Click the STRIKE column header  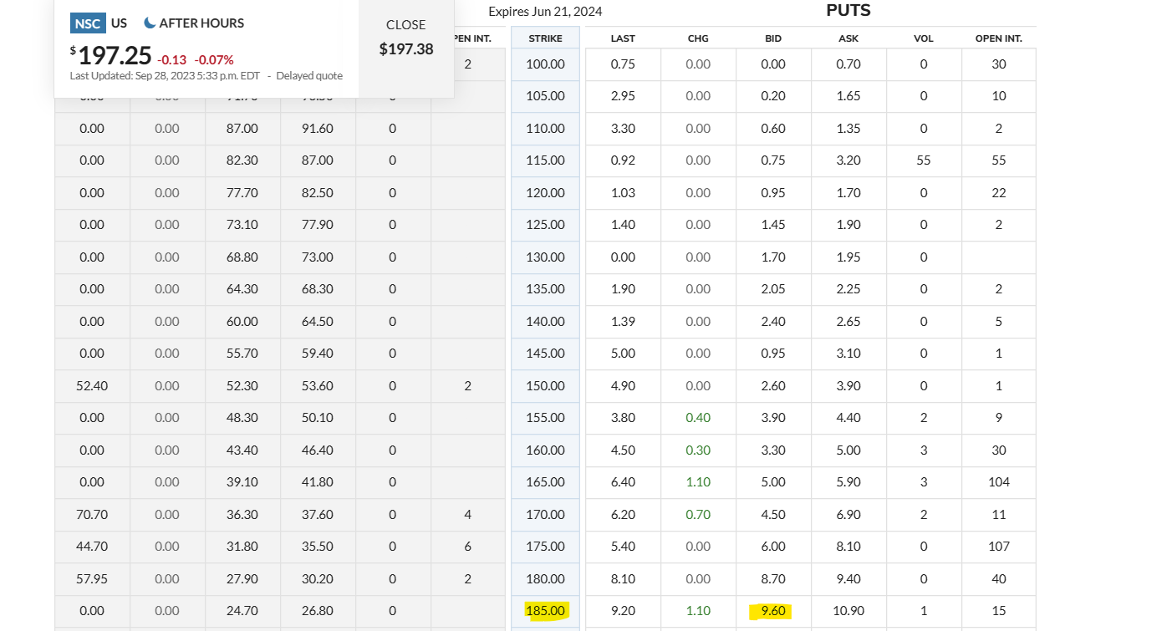(x=545, y=38)
